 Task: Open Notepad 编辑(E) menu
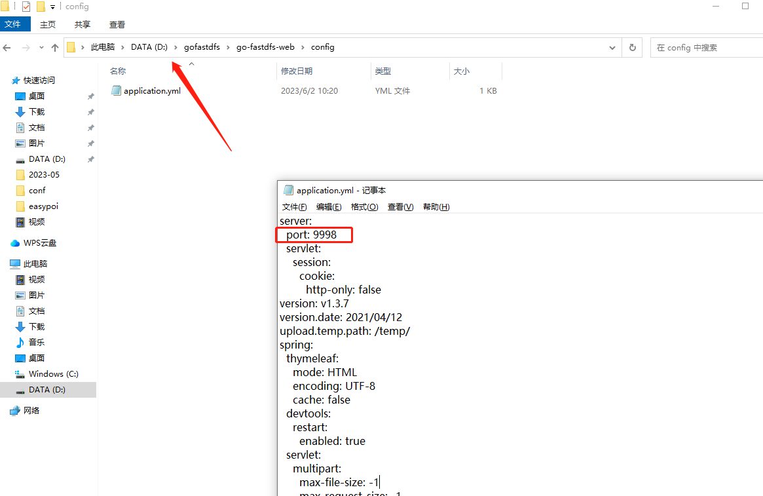329,207
